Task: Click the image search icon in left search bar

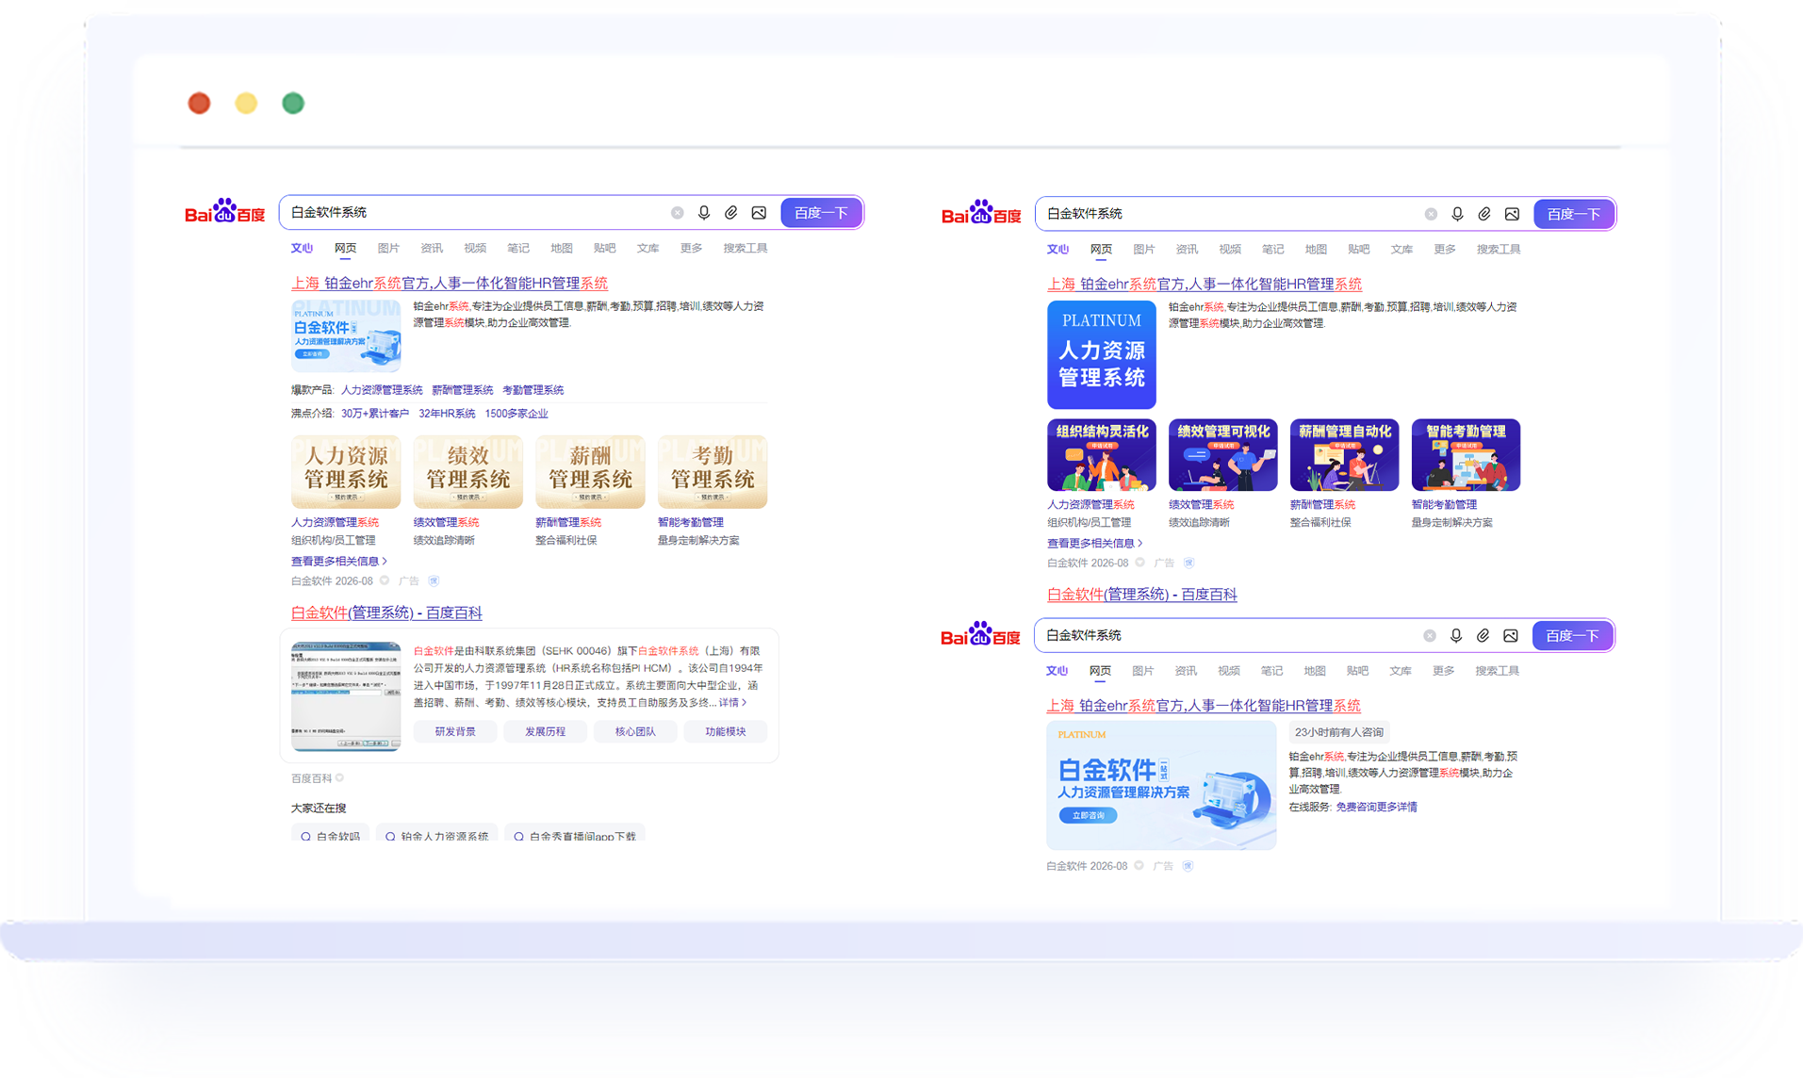Action: coord(759,213)
